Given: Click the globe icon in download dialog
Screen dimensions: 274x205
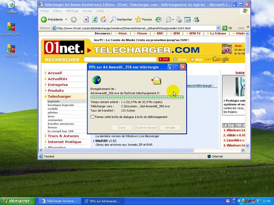Looking at the screenshot, I should [96, 80].
